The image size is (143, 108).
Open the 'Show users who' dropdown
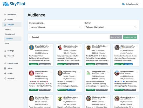[x=56, y=27]
